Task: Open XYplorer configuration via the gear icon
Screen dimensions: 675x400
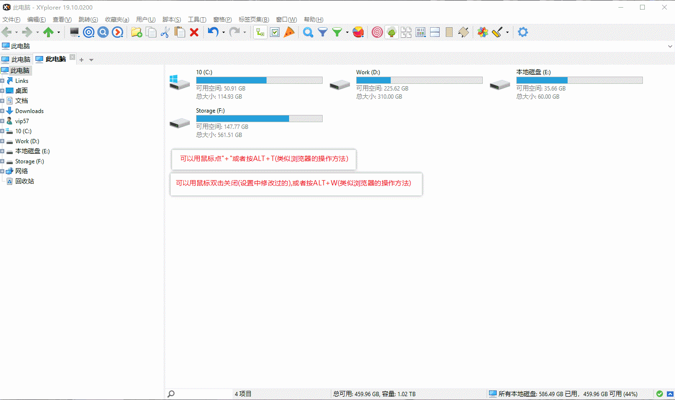Action: 523,32
